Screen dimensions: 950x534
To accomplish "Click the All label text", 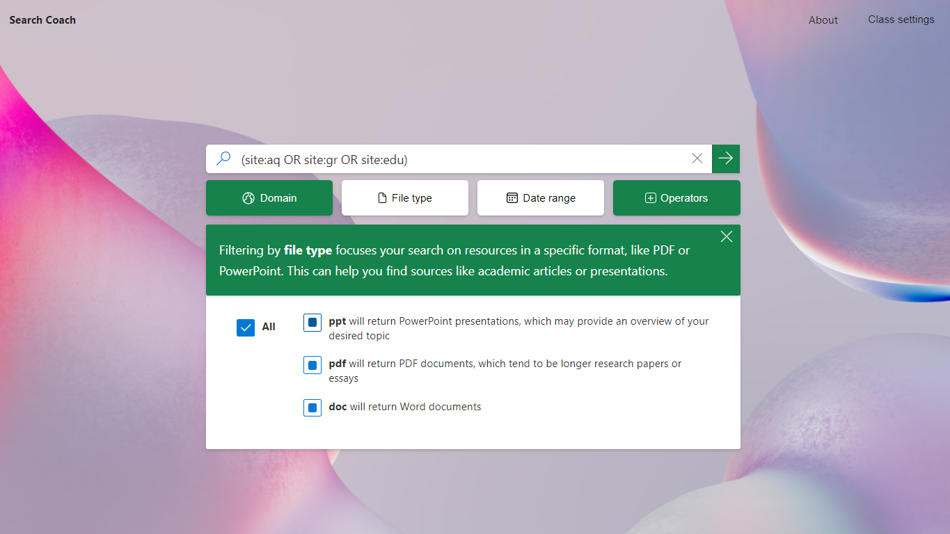I will [269, 327].
